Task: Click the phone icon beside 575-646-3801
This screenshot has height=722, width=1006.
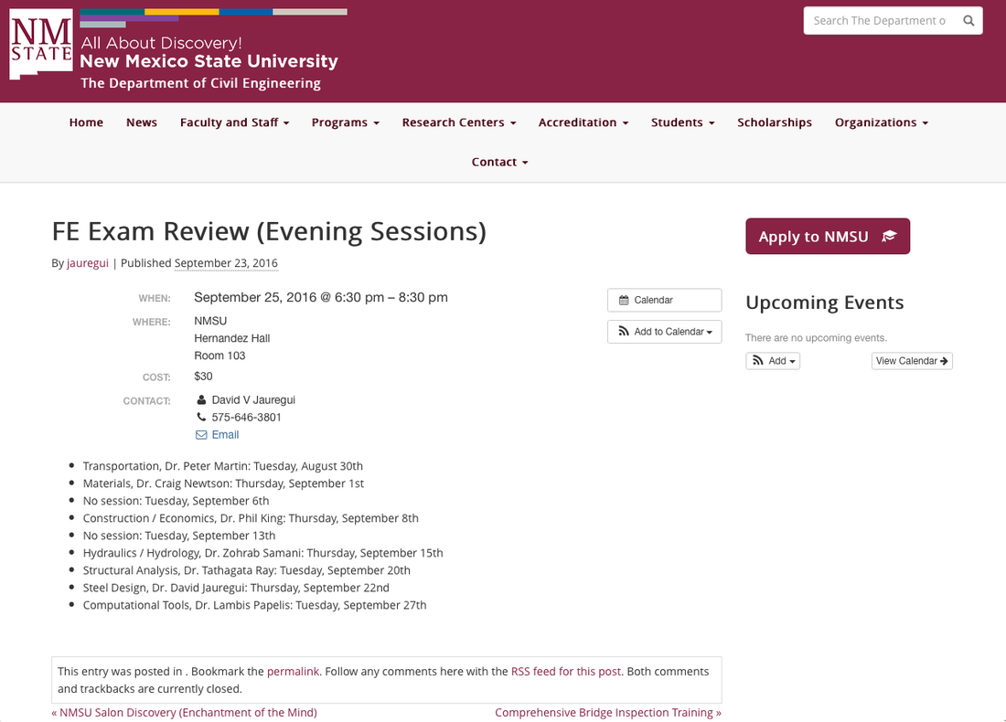Action: [201, 417]
